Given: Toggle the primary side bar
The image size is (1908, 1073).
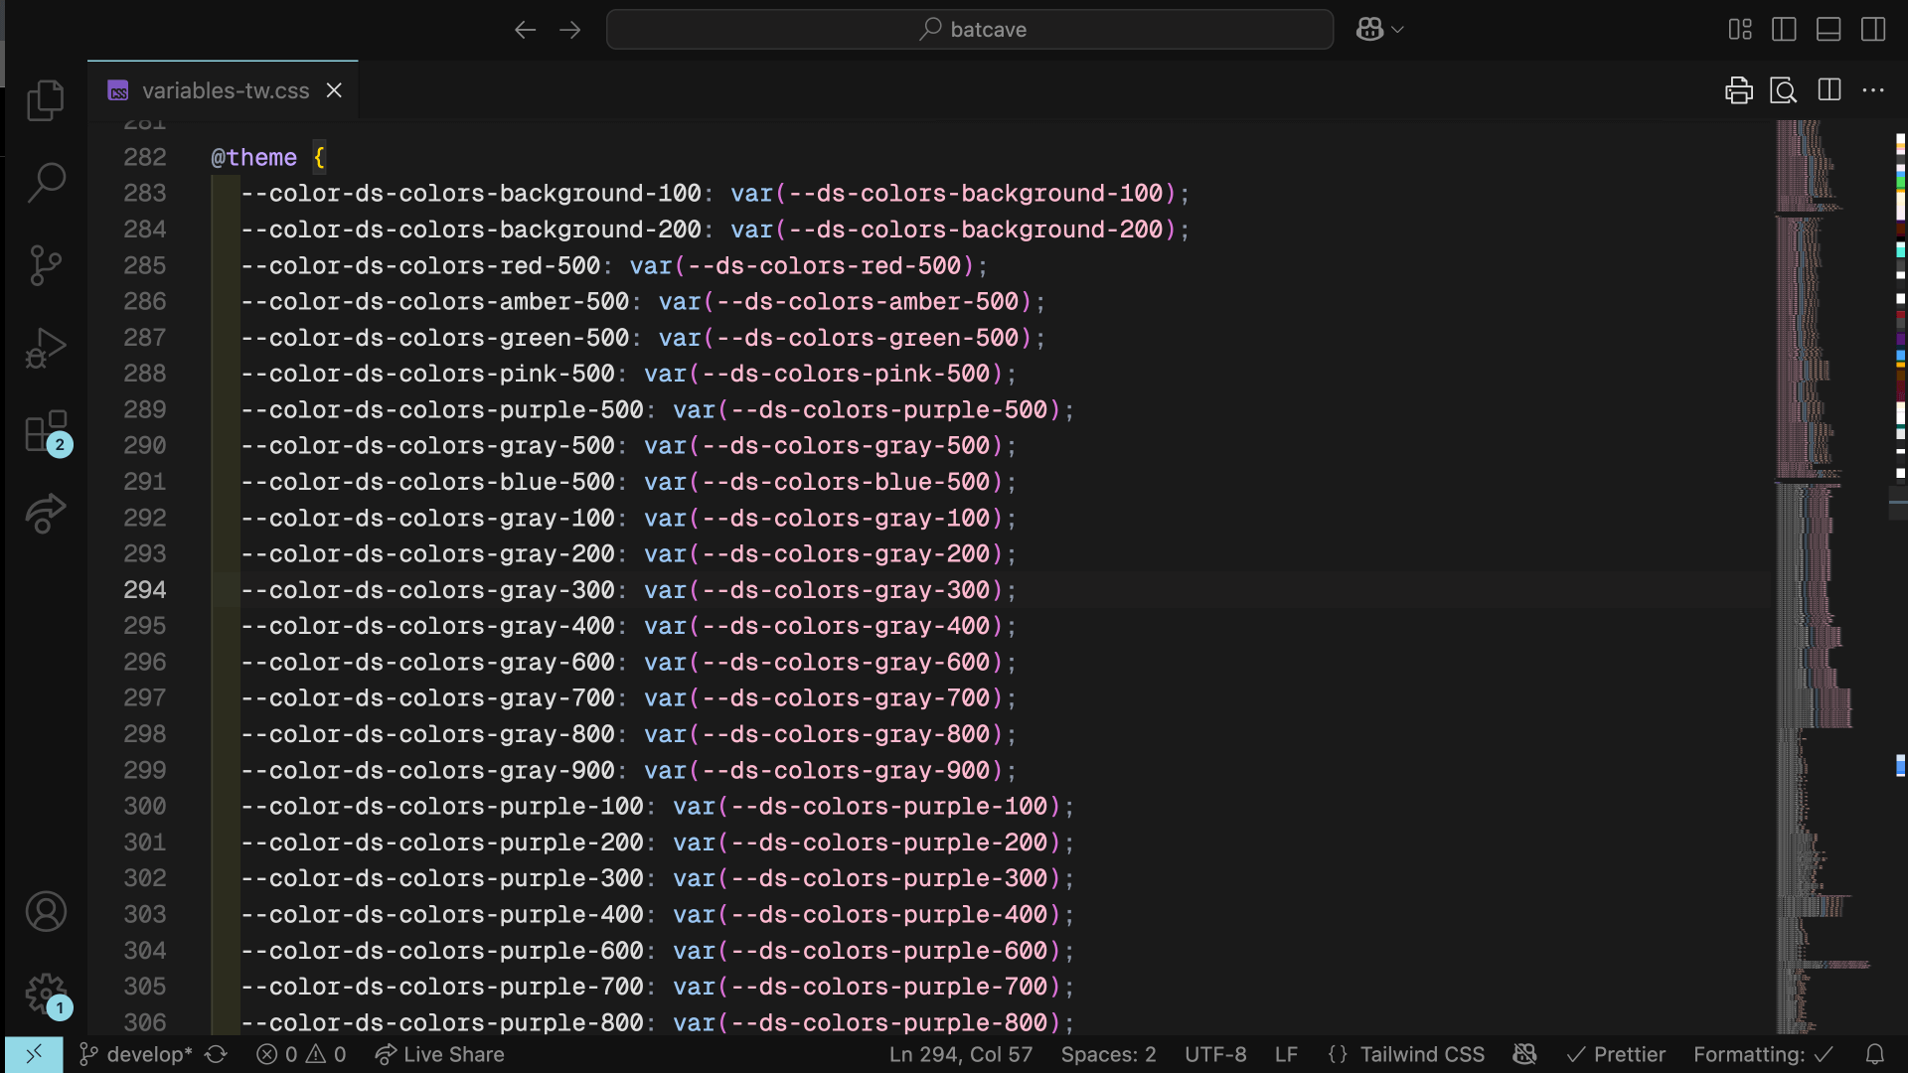Looking at the screenshot, I should (1784, 30).
